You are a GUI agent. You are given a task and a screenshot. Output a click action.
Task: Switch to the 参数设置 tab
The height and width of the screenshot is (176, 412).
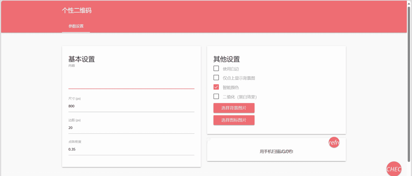76,26
